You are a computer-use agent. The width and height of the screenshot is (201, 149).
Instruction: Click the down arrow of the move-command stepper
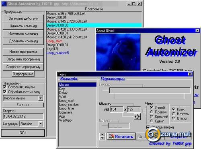[x=102, y=138]
